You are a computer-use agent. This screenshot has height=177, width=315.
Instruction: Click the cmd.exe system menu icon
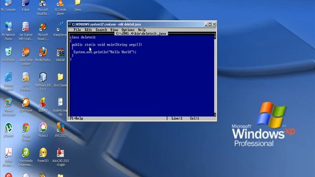coord(70,24)
